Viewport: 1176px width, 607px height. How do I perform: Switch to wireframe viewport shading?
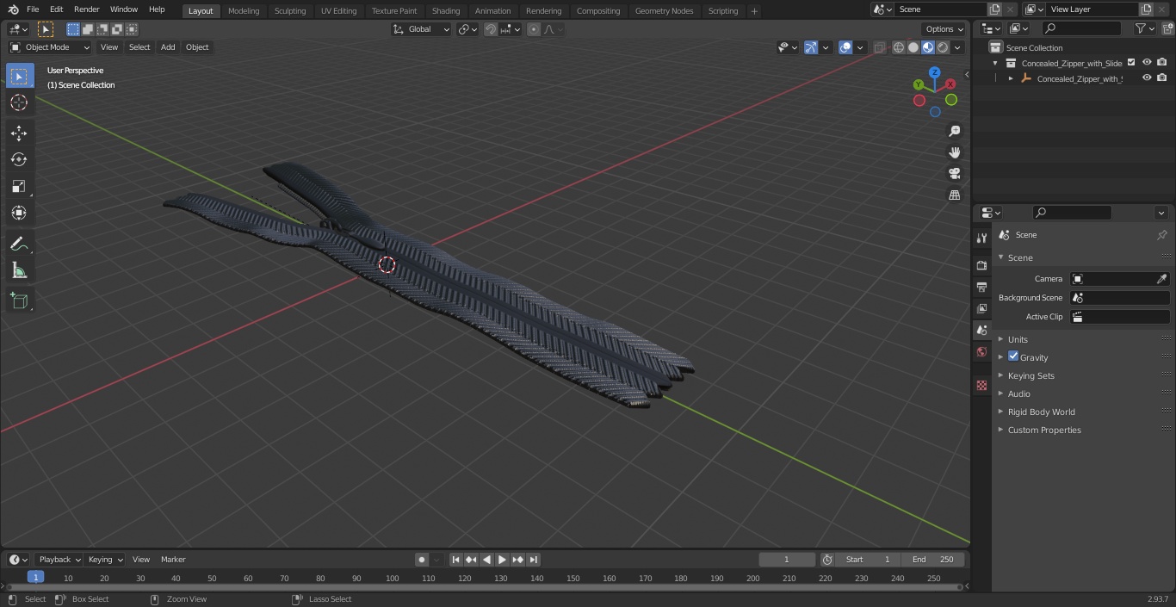899,47
